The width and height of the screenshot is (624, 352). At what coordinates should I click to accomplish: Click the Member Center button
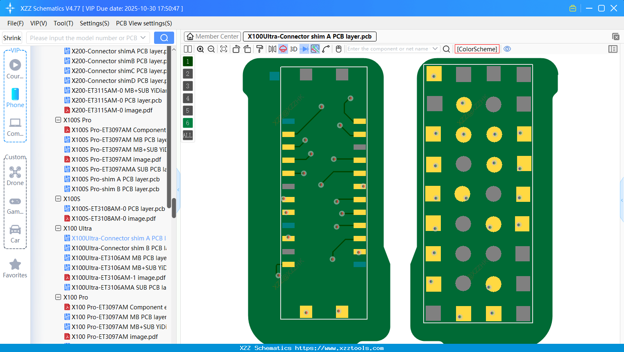[x=212, y=36]
